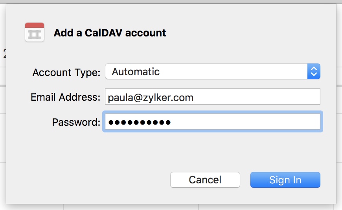Click the gray bar above the dialog
The width and height of the screenshot is (342, 210).
click(171, 2)
